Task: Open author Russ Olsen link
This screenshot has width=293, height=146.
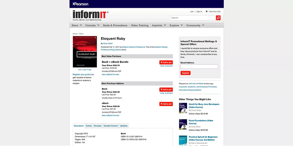Action: pyautogui.click(x=108, y=44)
